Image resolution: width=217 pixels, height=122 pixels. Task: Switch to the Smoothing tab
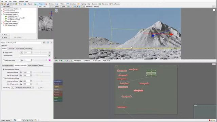click(x=28, y=49)
